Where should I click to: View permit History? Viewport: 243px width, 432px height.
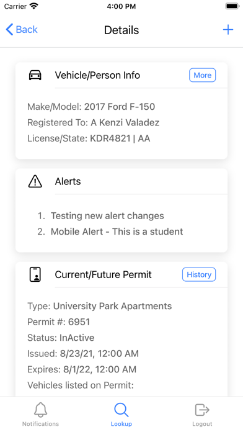pos(199,274)
